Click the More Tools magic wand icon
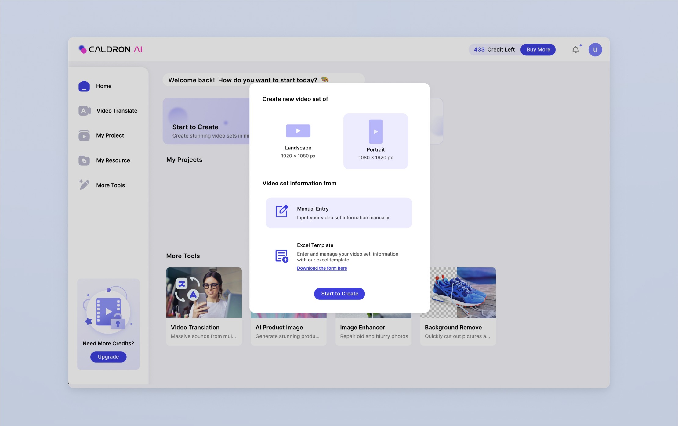 tap(84, 185)
